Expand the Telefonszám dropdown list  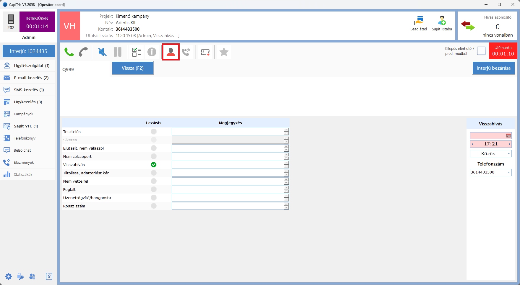(x=508, y=172)
